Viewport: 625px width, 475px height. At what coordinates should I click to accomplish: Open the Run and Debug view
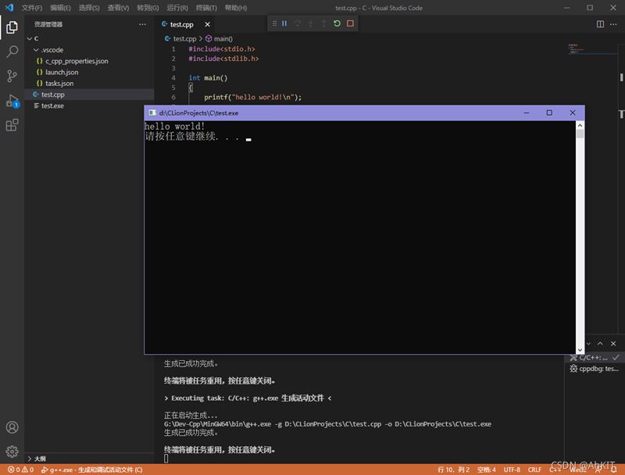point(12,100)
